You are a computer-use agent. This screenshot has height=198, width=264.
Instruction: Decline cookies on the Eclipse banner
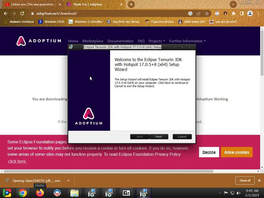pyautogui.click(x=209, y=152)
